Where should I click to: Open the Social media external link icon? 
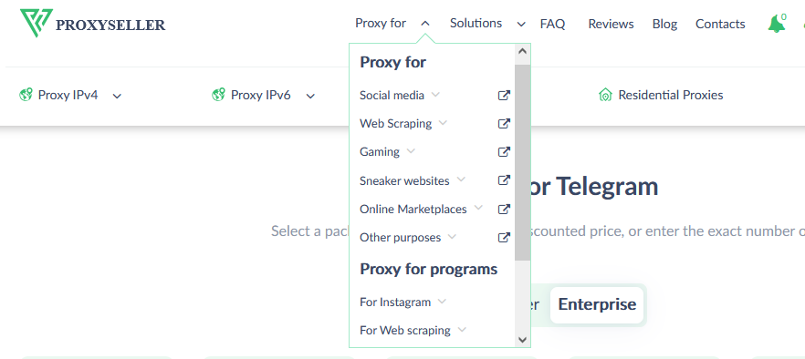[x=504, y=95]
